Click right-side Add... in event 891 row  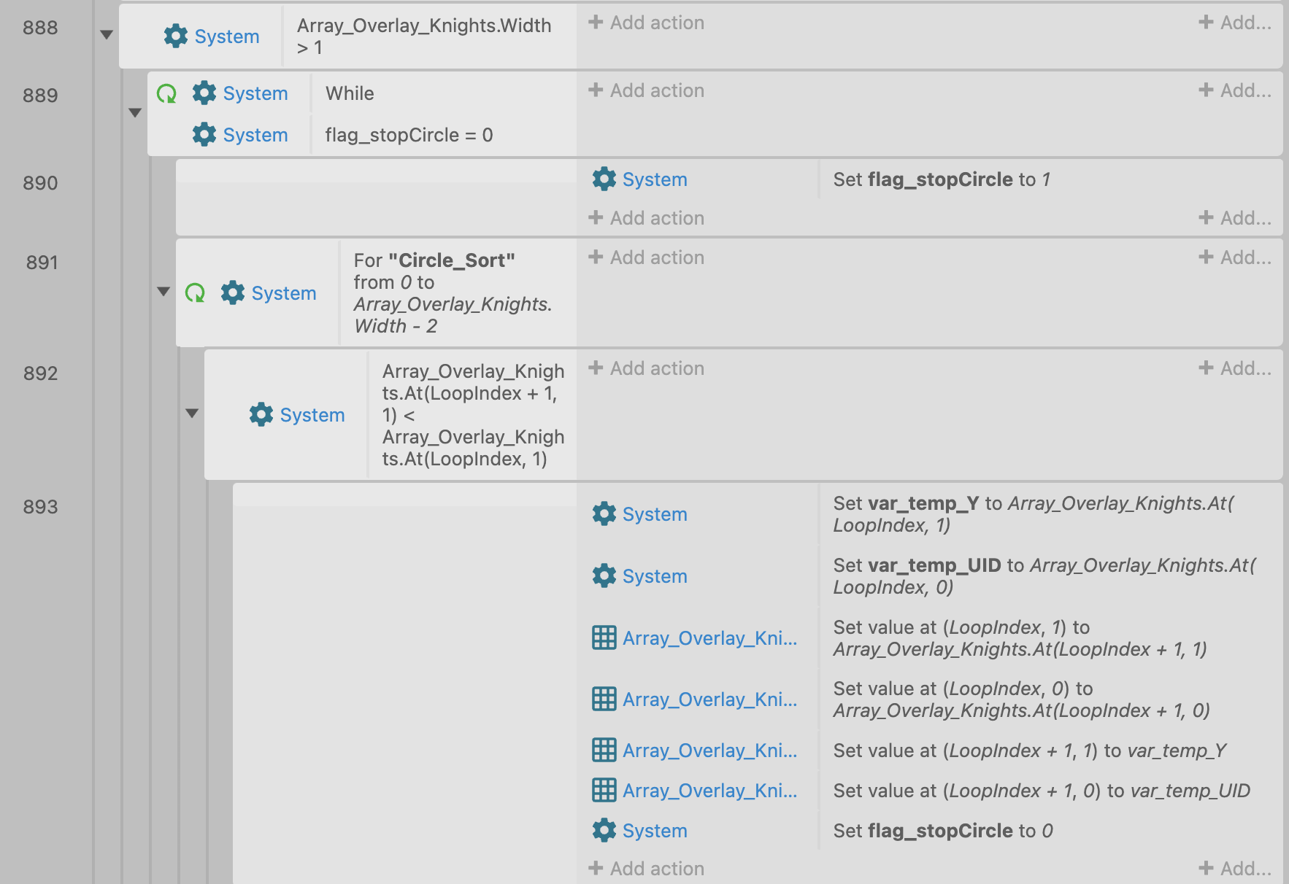point(1235,257)
